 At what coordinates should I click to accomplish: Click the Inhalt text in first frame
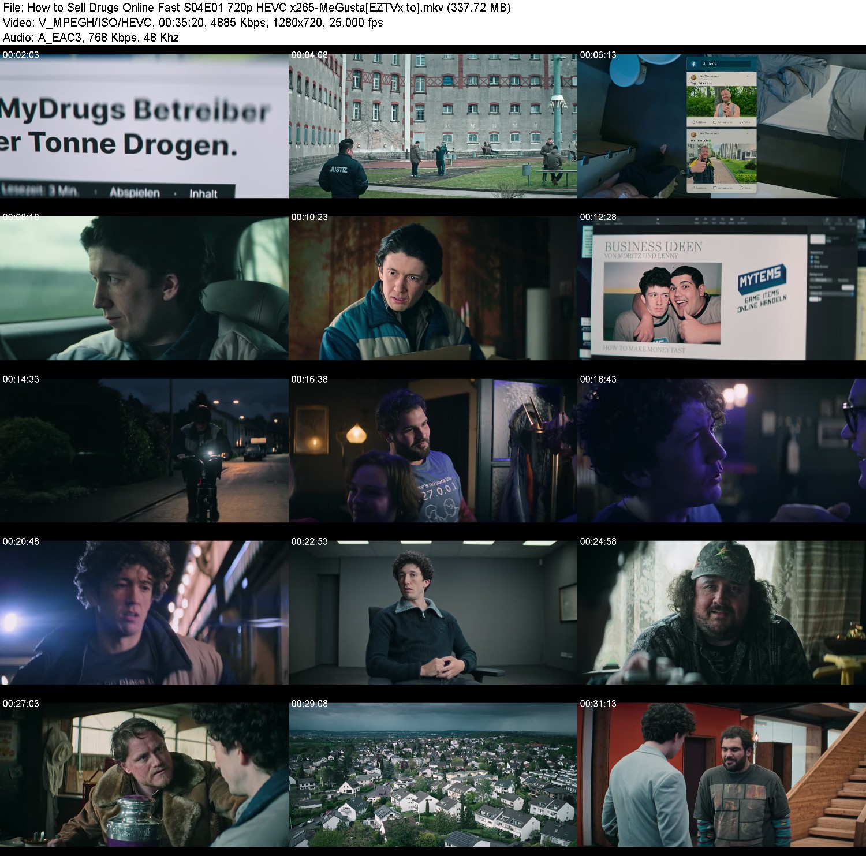pyautogui.click(x=203, y=193)
